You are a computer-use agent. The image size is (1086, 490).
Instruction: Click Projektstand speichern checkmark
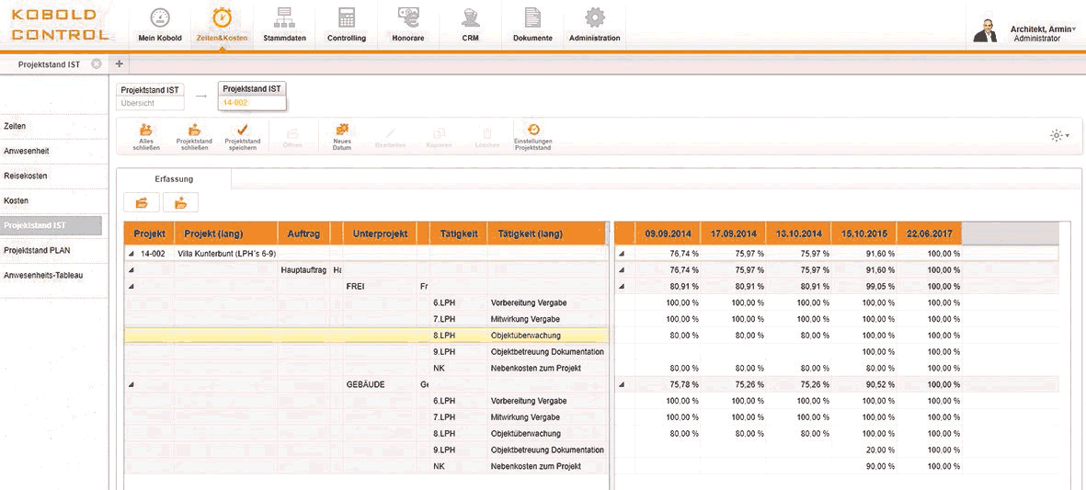tap(243, 130)
